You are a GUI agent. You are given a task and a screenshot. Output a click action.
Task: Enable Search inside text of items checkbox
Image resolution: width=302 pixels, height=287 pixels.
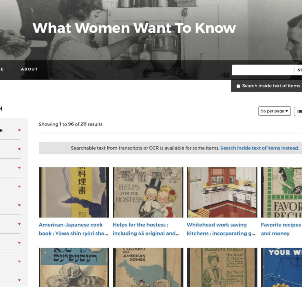click(238, 86)
